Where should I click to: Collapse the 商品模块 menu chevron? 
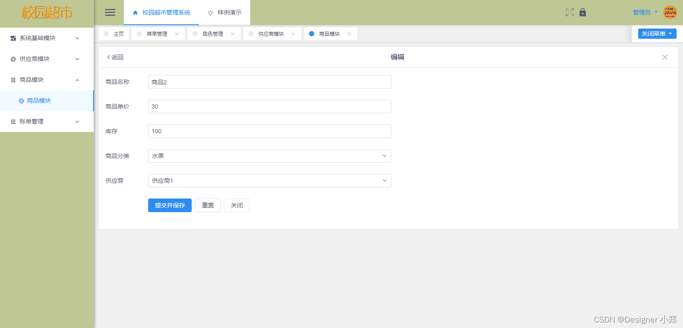[77, 80]
